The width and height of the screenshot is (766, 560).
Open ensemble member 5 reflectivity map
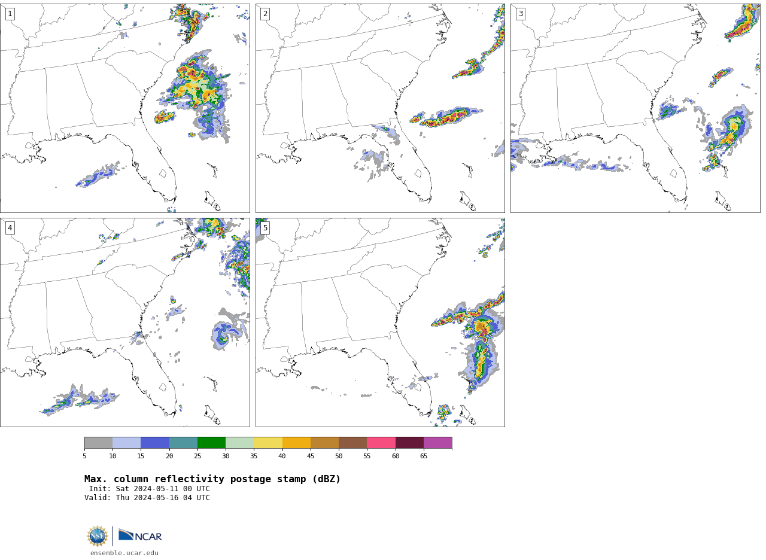click(380, 322)
